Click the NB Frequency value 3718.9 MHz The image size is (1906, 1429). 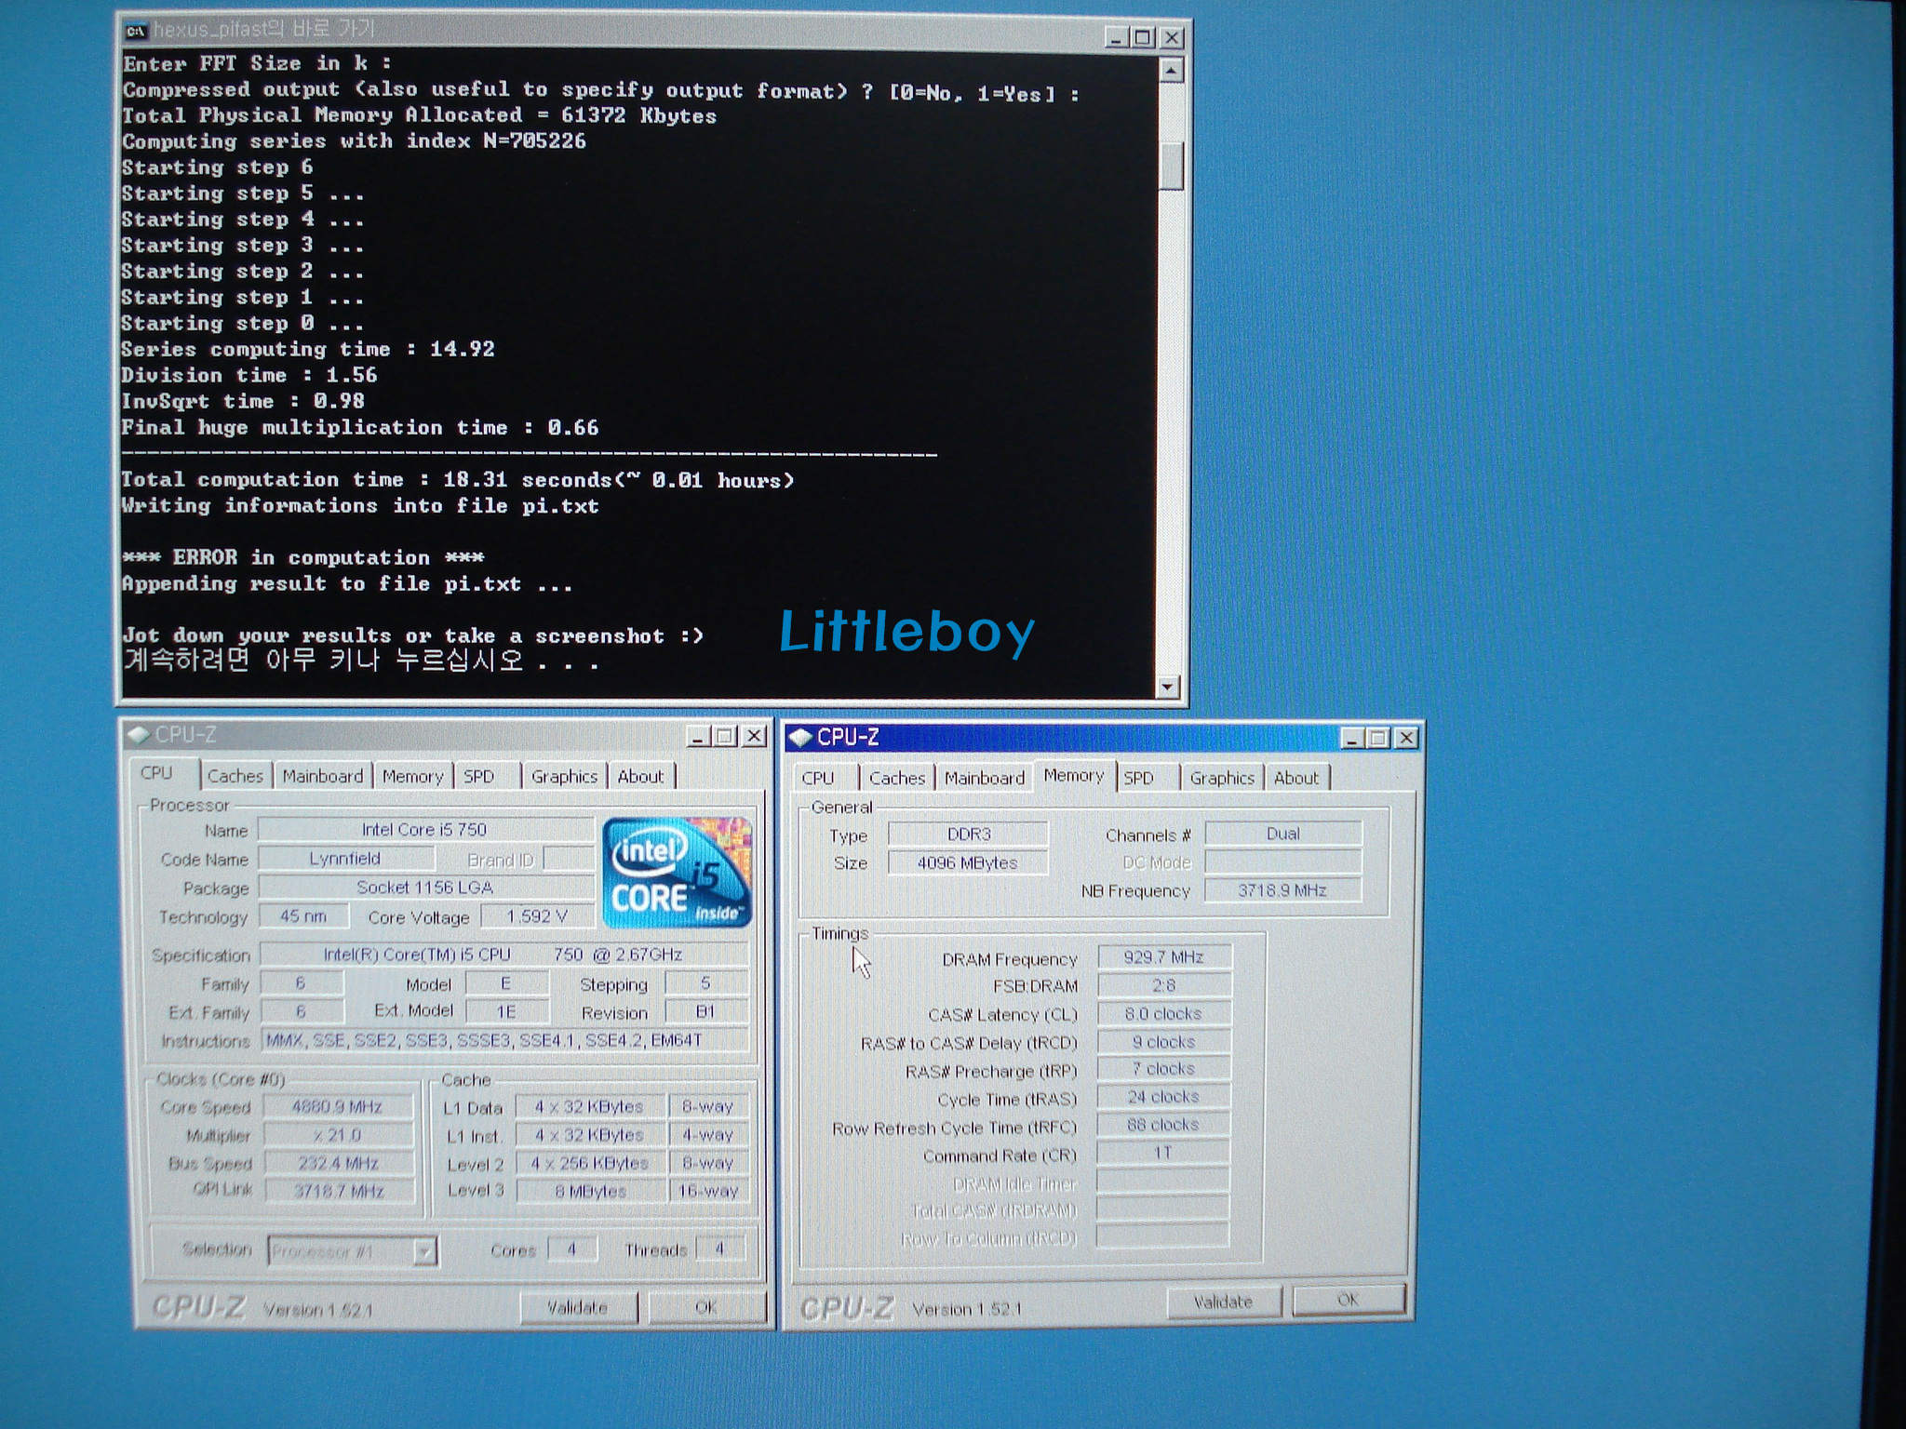1283,890
